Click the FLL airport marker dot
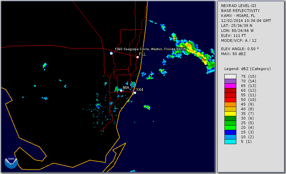Screen dimensions: 286x174 137,57
